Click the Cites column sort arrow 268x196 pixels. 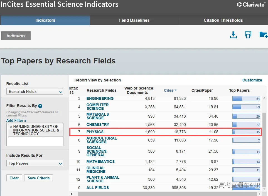click(175, 90)
